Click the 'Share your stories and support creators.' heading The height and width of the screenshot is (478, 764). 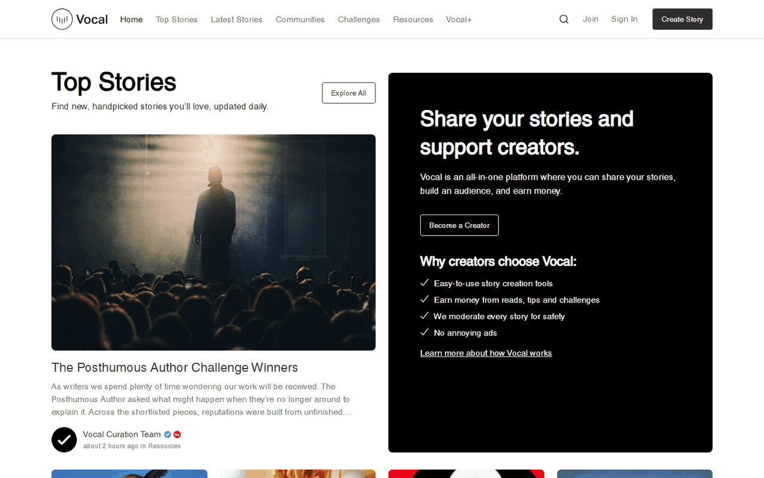527,133
